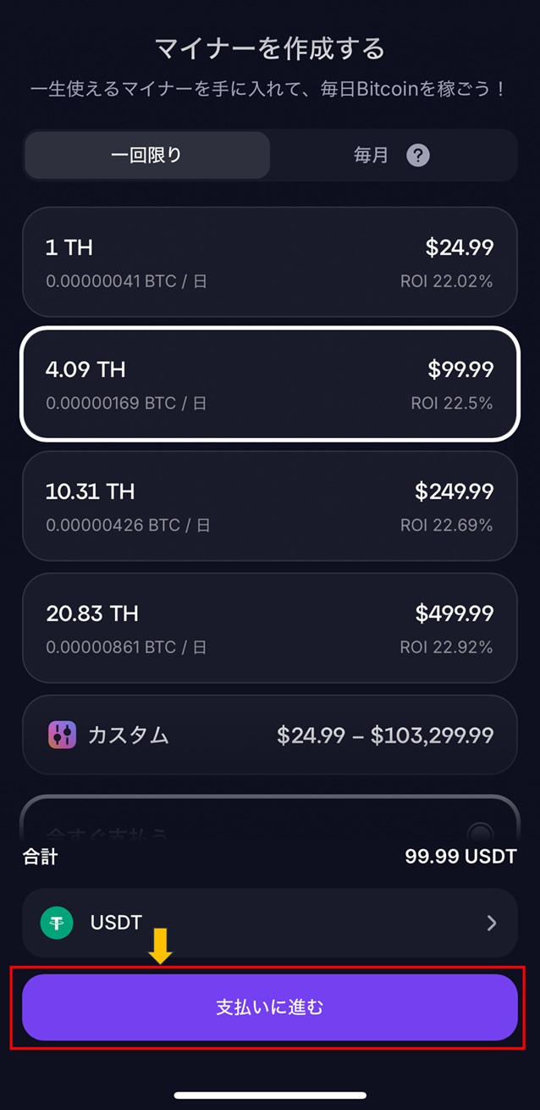Tap the colorful カスタム sliders icon
This screenshot has width=540, height=1110.
(62, 735)
